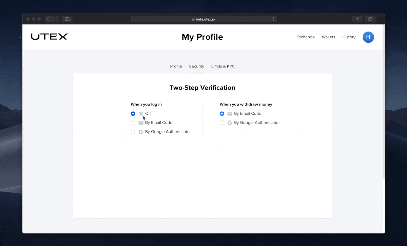Click the Safari forward arrow
This screenshot has width=407, height=246.
(56, 19)
